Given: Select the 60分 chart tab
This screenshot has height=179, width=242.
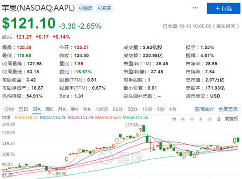Looking at the screenshot, I should [x=118, y=110].
